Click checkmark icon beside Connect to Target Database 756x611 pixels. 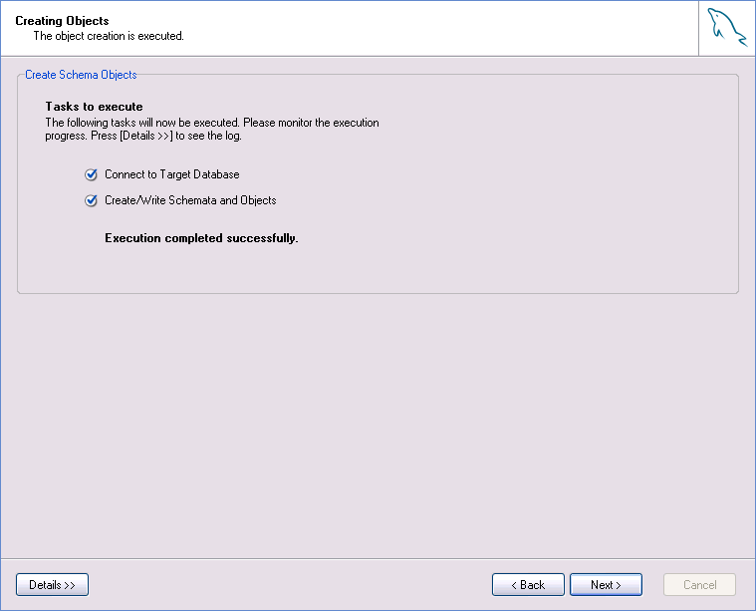[92, 174]
